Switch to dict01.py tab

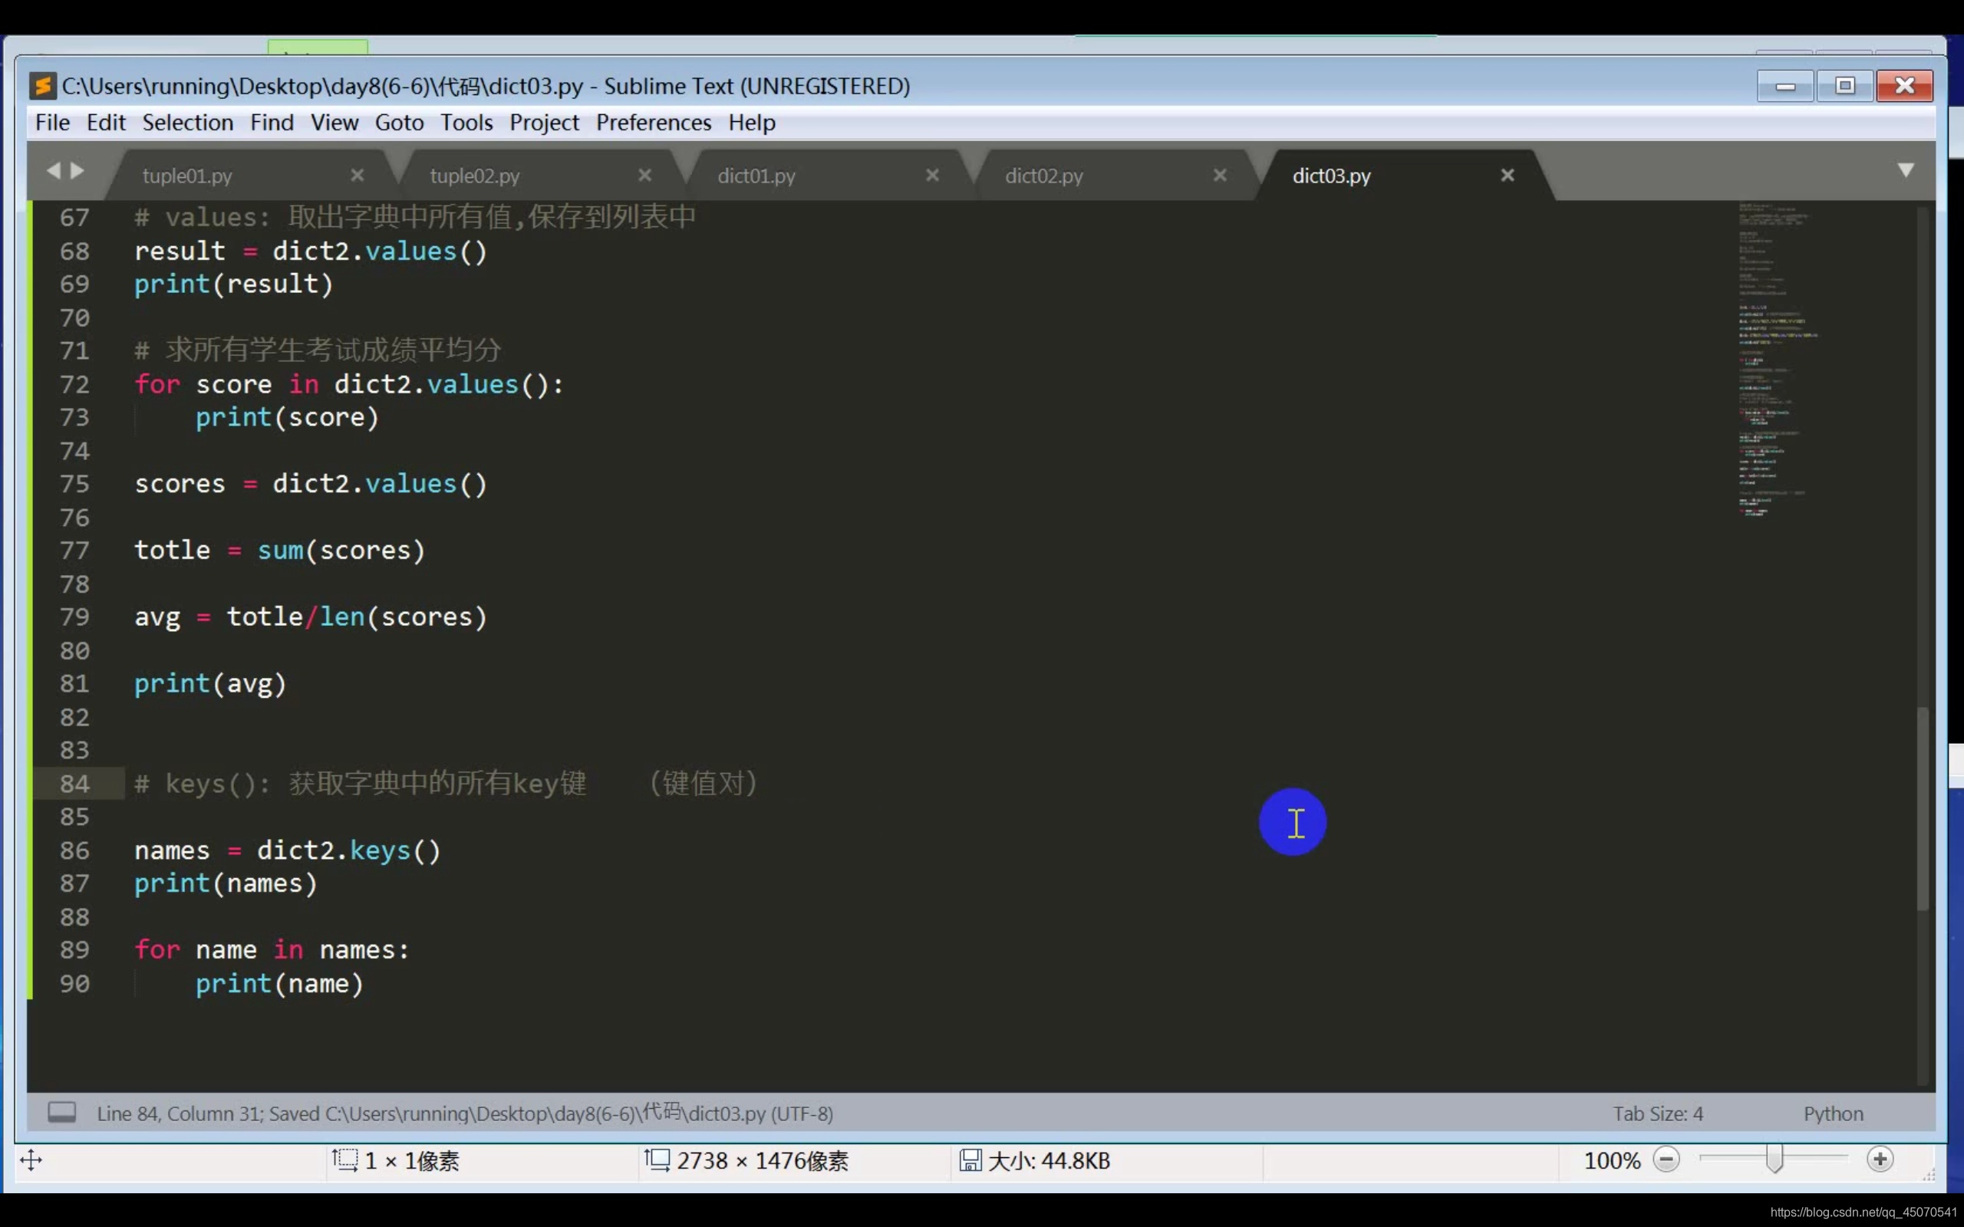[756, 176]
